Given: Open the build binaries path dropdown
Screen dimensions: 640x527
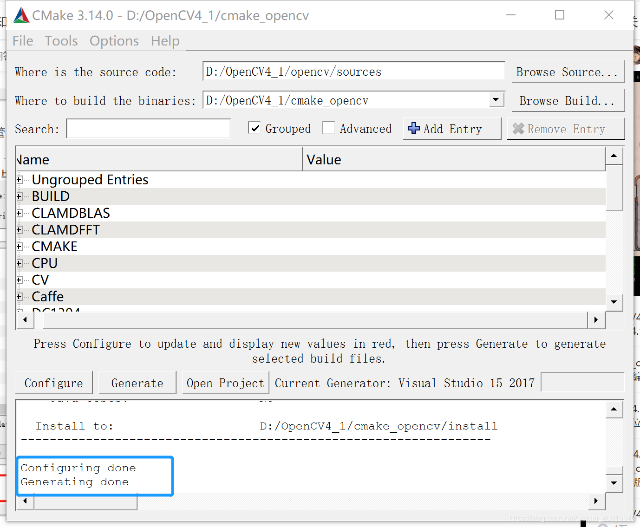Looking at the screenshot, I should (x=496, y=100).
